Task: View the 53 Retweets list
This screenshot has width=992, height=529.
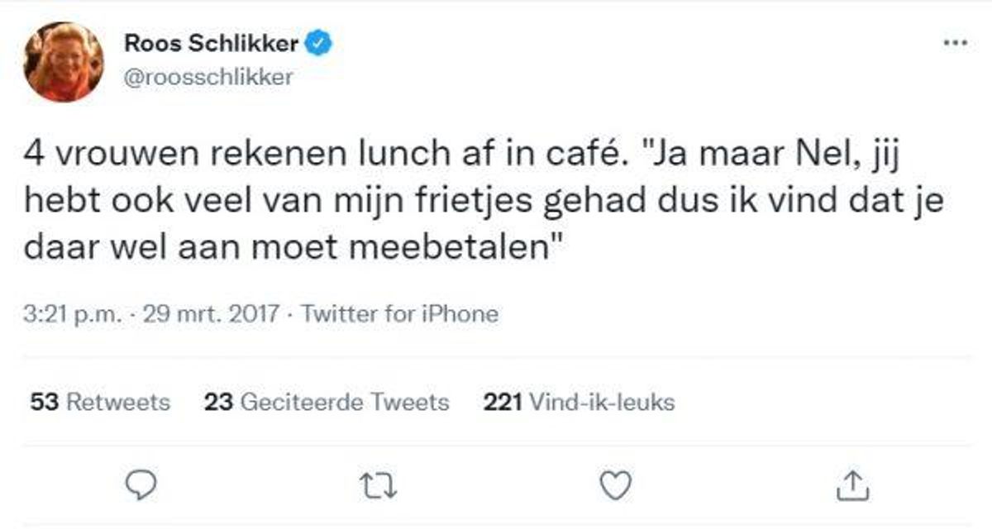Action: click(x=99, y=403)
